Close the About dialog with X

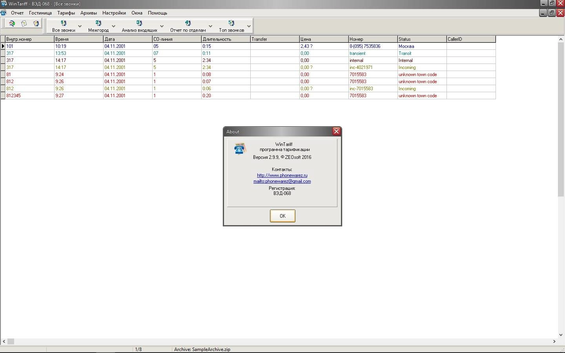tap(336, 131)
